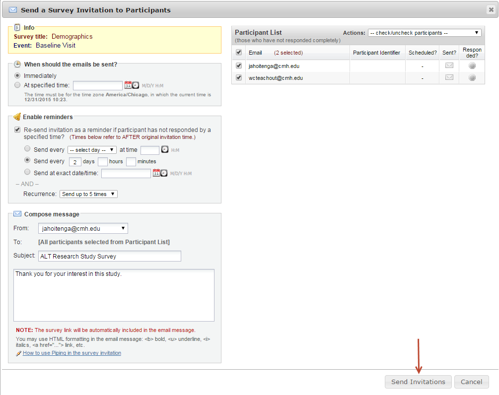The image size is (499, 395).
Task: Click responded status circle for jahoitenga@cmh.edu
Action: pos(472,66)
